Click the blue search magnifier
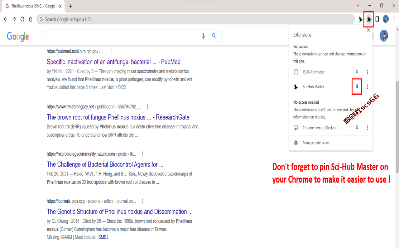The height and width of the screenshot is (249, 399). tap(214, 36)
